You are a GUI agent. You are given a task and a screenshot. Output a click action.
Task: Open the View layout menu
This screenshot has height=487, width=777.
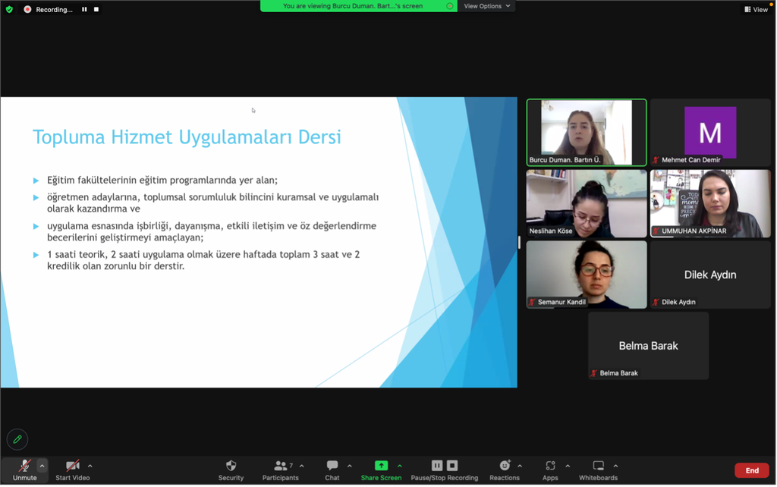click(x=756, y=9)
